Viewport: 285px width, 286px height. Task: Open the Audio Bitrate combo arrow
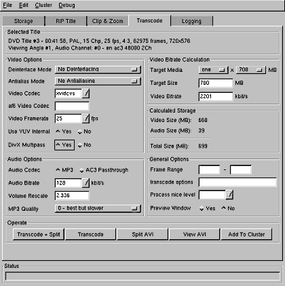[x=85, y=183]
